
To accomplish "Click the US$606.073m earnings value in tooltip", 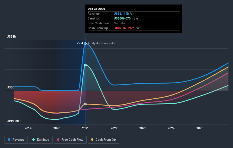I will click(123, 18).
